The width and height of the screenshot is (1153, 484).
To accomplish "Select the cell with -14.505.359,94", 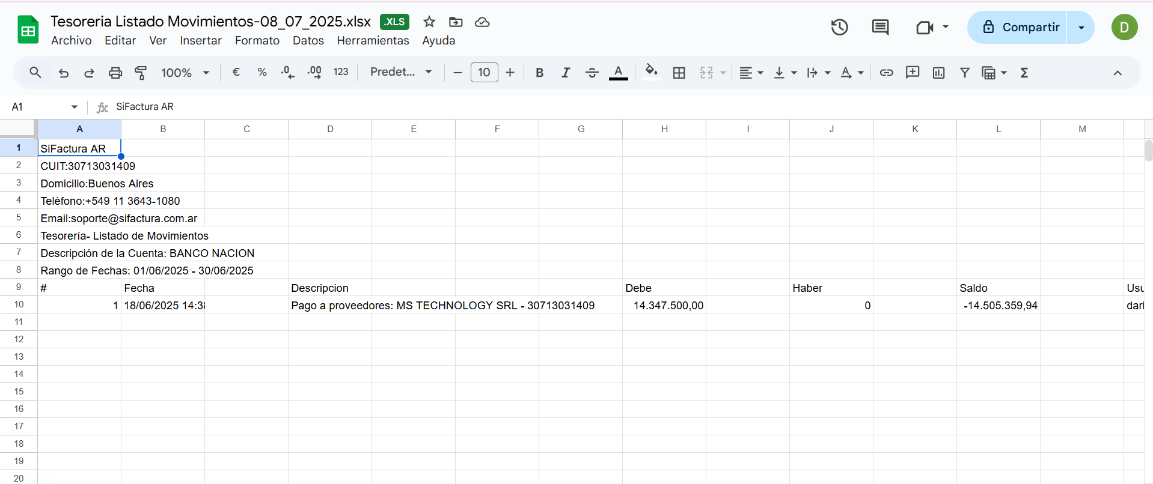I will point(999,305).
